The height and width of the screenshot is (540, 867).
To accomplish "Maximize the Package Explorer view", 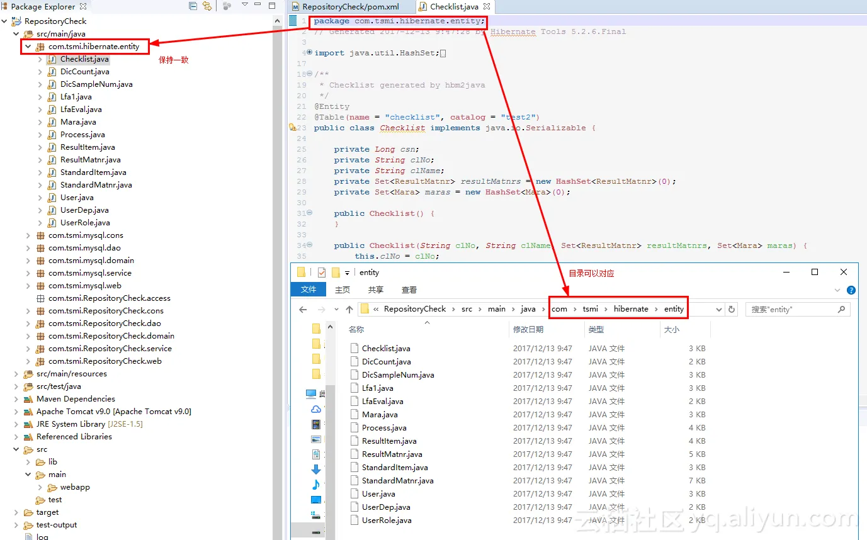I will 272,6.
